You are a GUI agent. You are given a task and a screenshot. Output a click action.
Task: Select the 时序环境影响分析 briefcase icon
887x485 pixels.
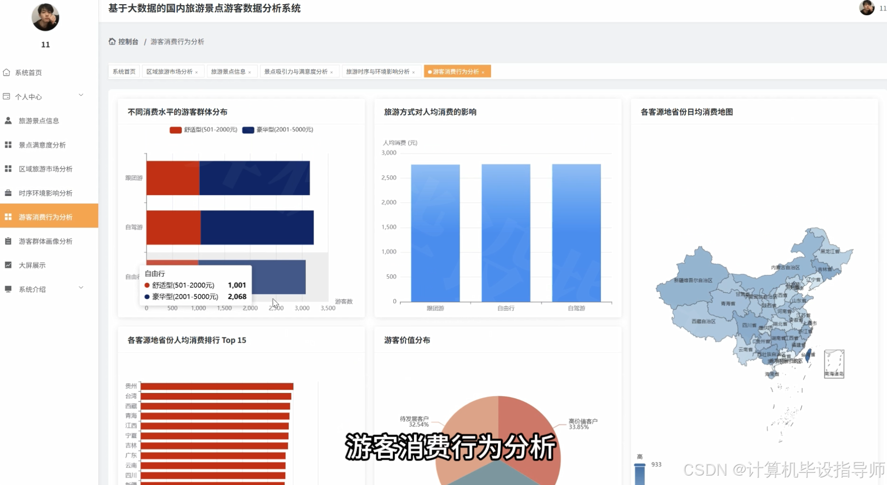[8, 193]
